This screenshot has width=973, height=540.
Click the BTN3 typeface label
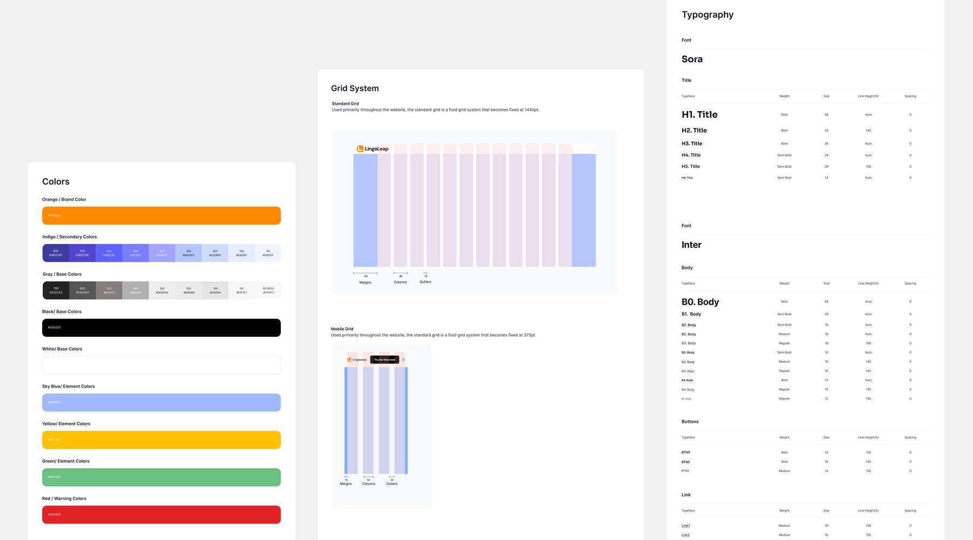tap(685, 471)
